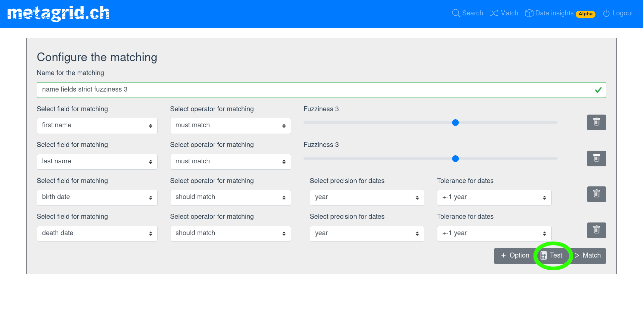
Task: Click the last name fuzziness slider handle
Action: point(455,159)
